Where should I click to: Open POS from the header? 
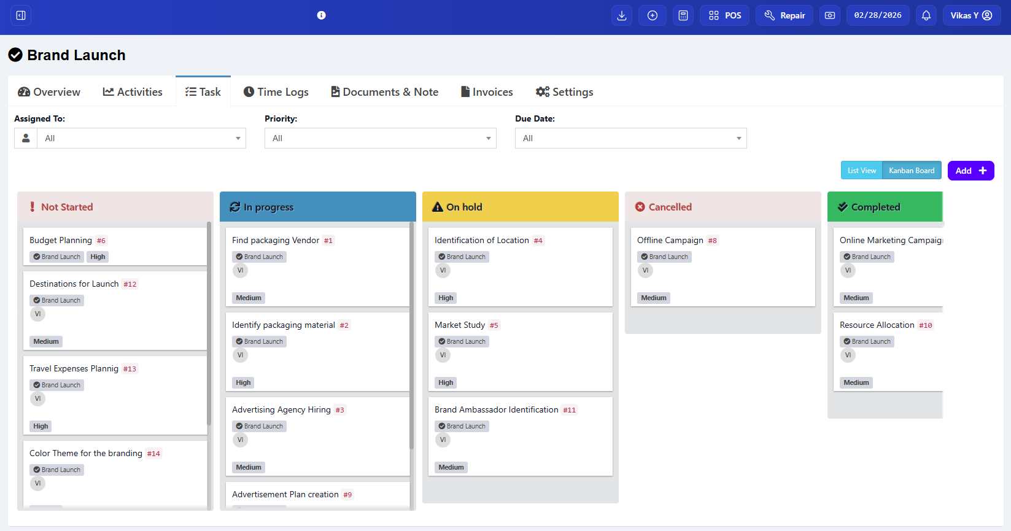[x=725, y=15]
